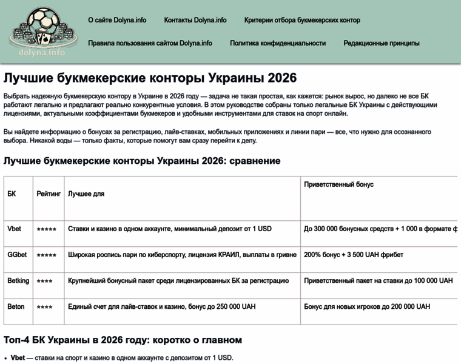Click bold 'Vbet' in the bullet list
The height and width of the screenshot is (364, 461).
[x=18, y=358]
